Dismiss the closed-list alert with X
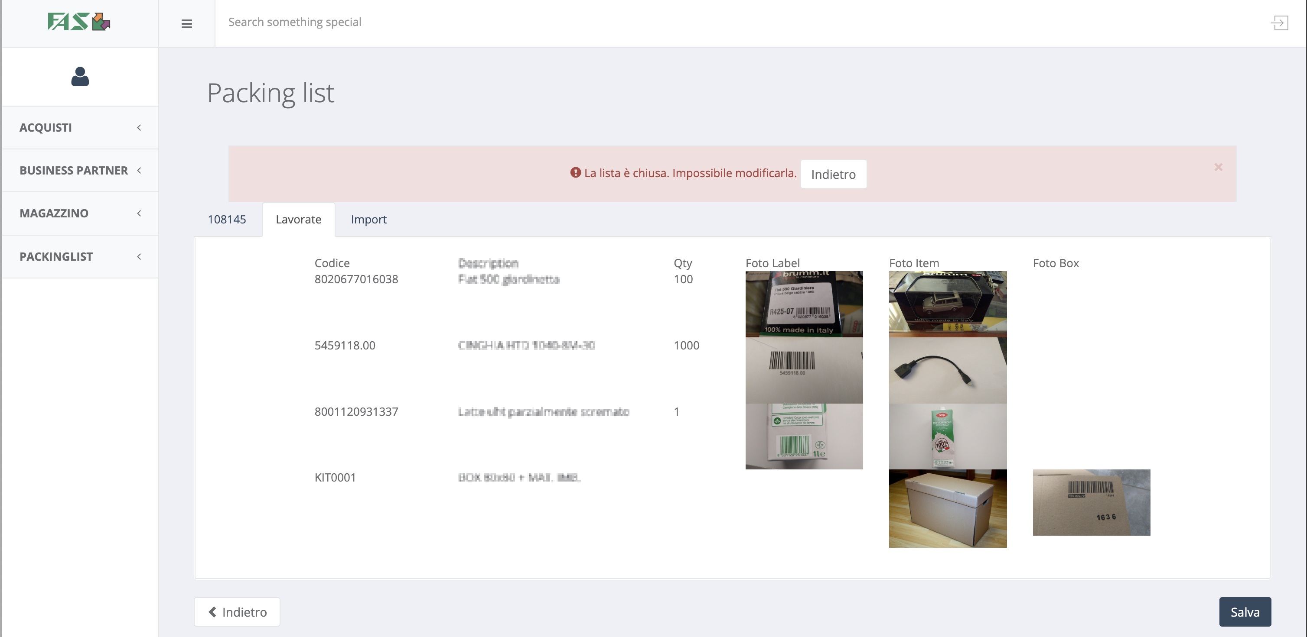The height and width of the screenshot is (637, 1307). pos(1218,167)
